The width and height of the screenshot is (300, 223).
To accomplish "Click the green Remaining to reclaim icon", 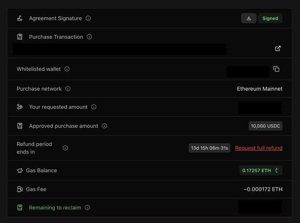I will [20, 208].
